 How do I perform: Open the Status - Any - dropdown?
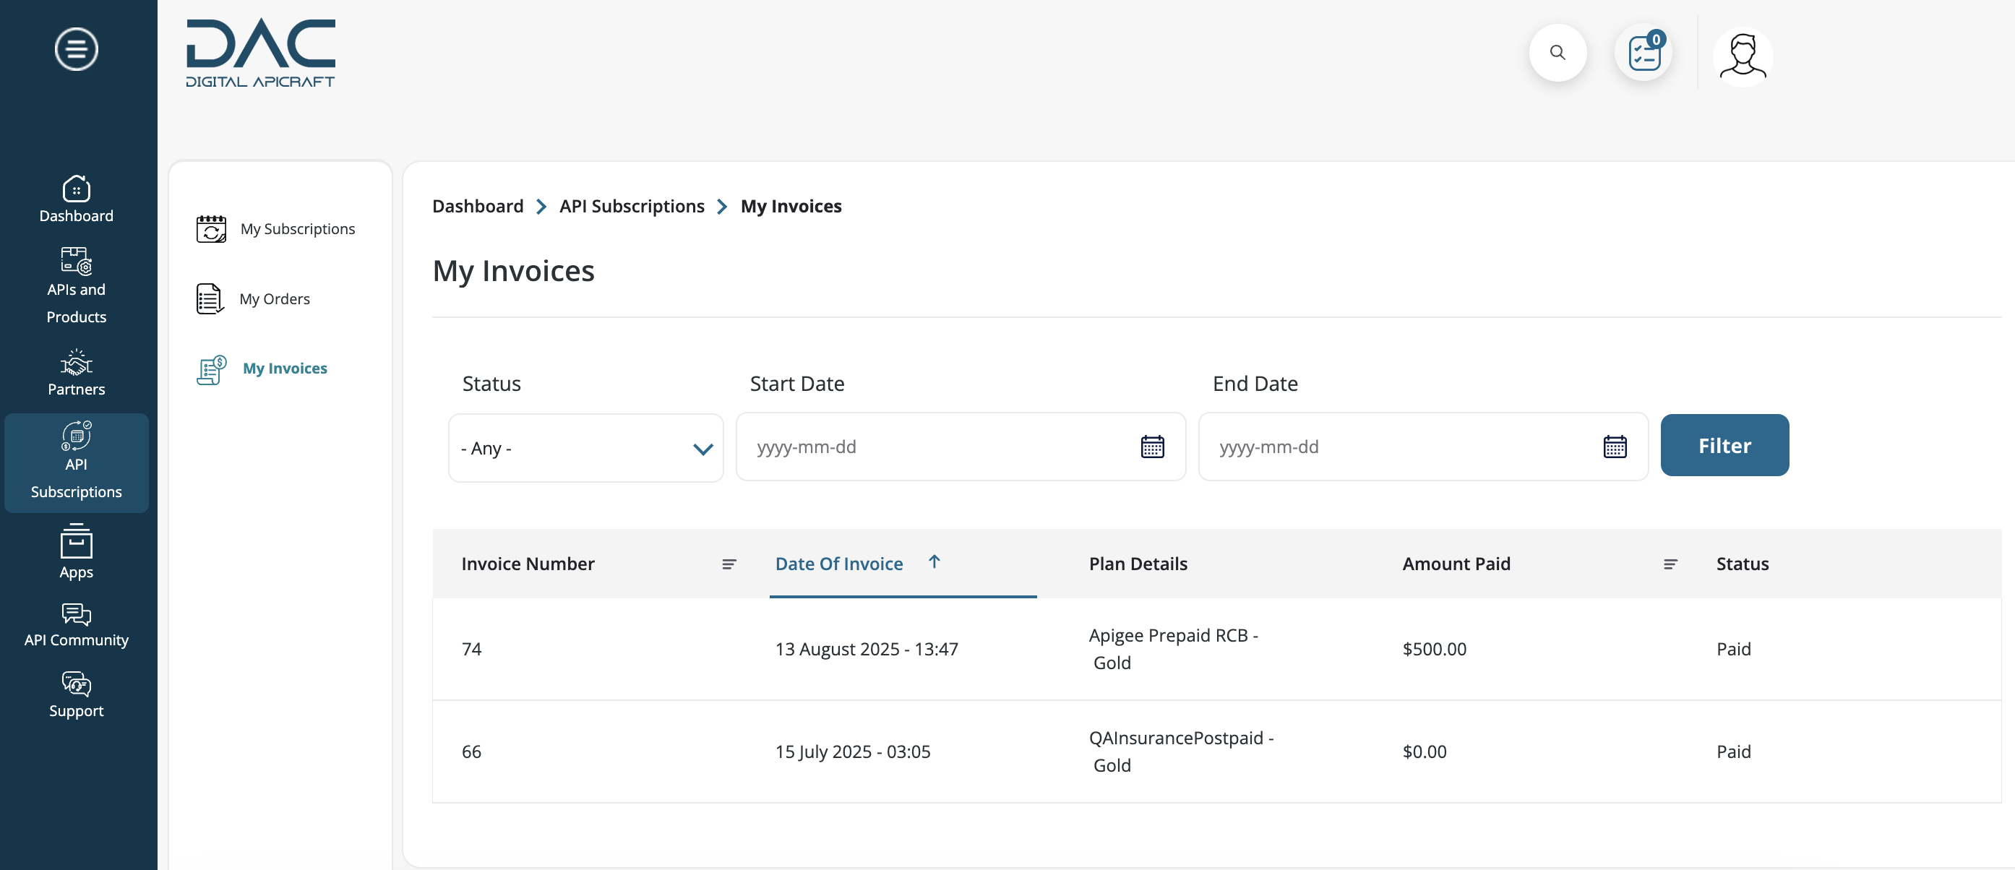pyautogui.click(x=586, y=447)
